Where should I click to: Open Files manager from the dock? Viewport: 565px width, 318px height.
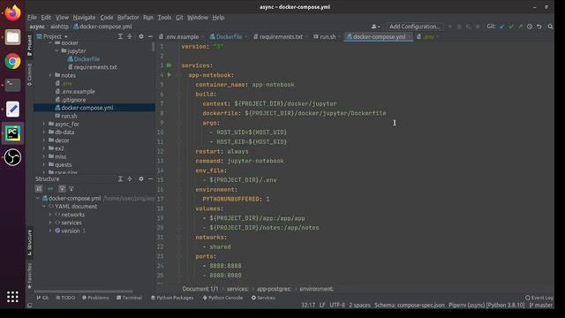[12, 37]
